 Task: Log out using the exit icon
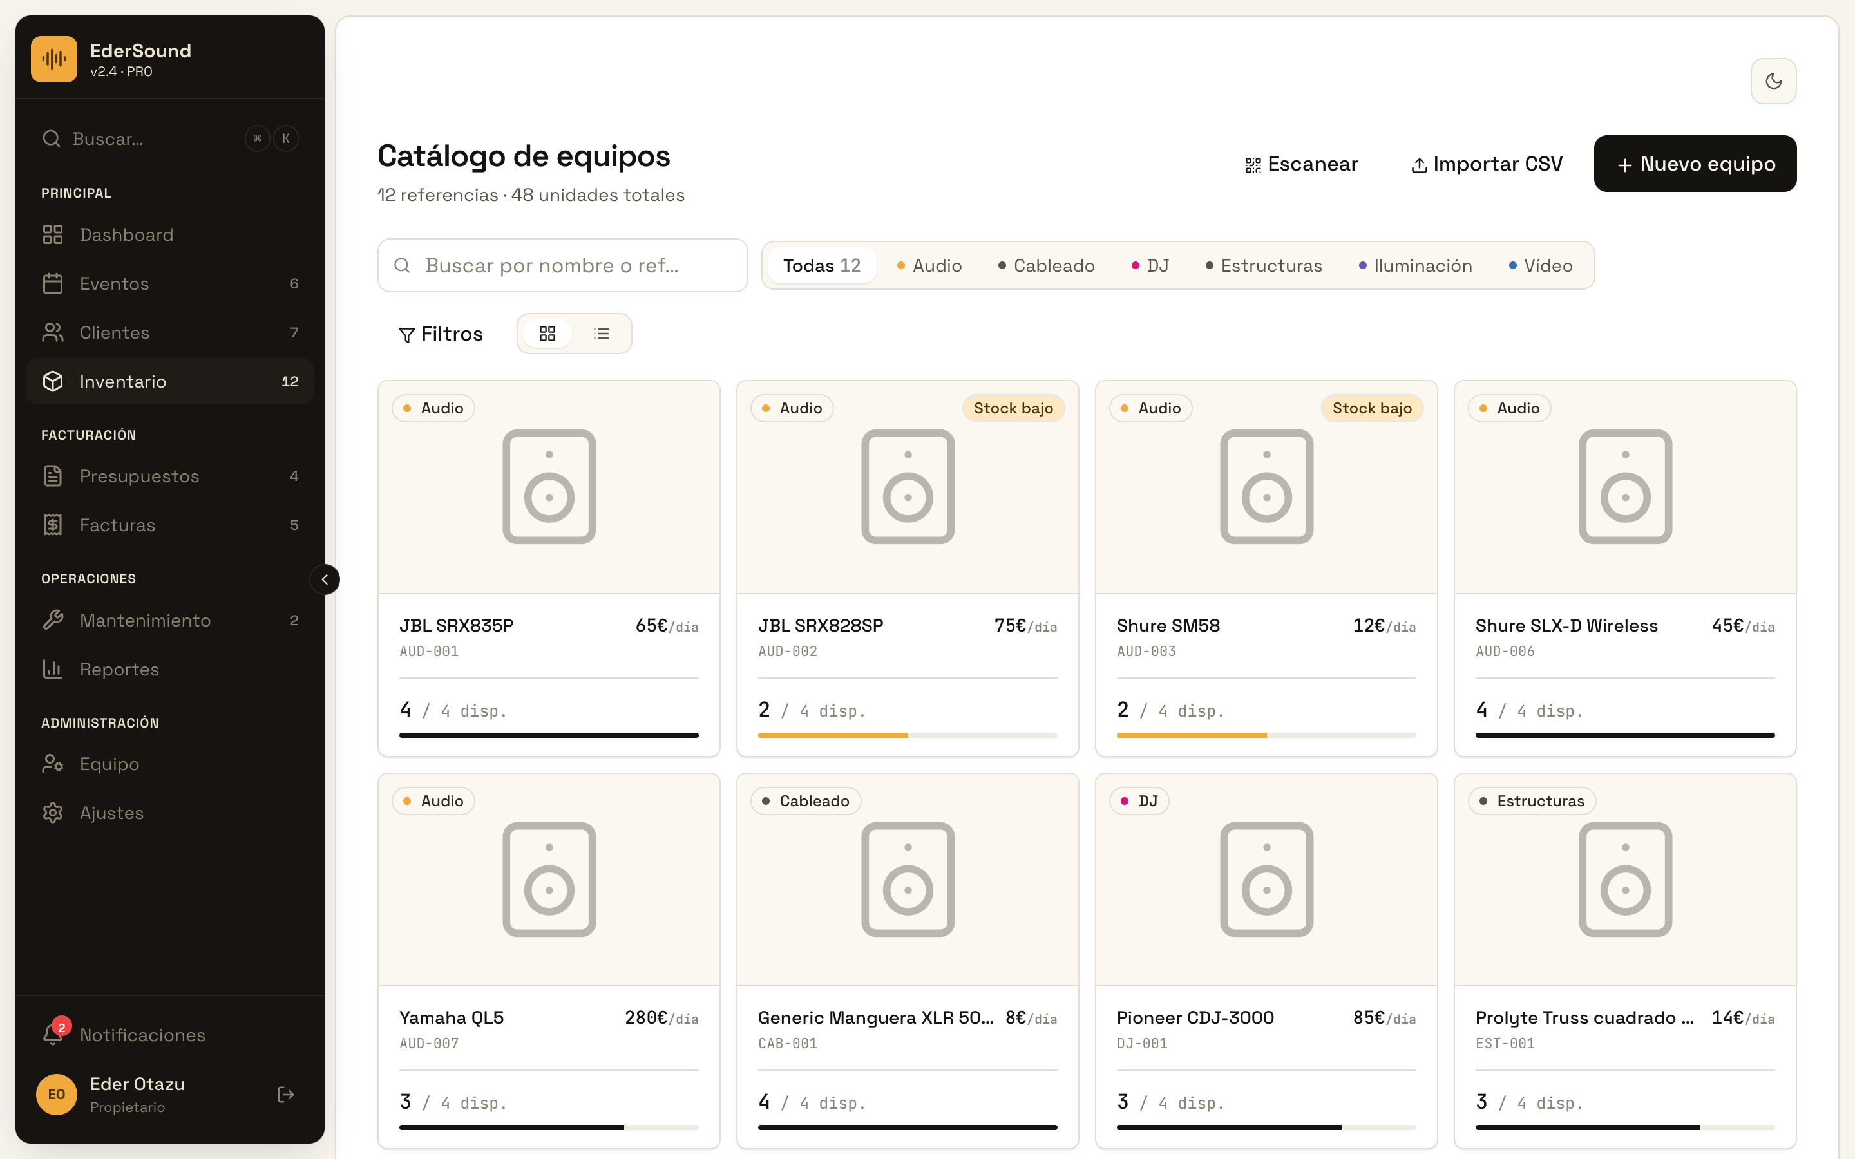pos(286,1095)
